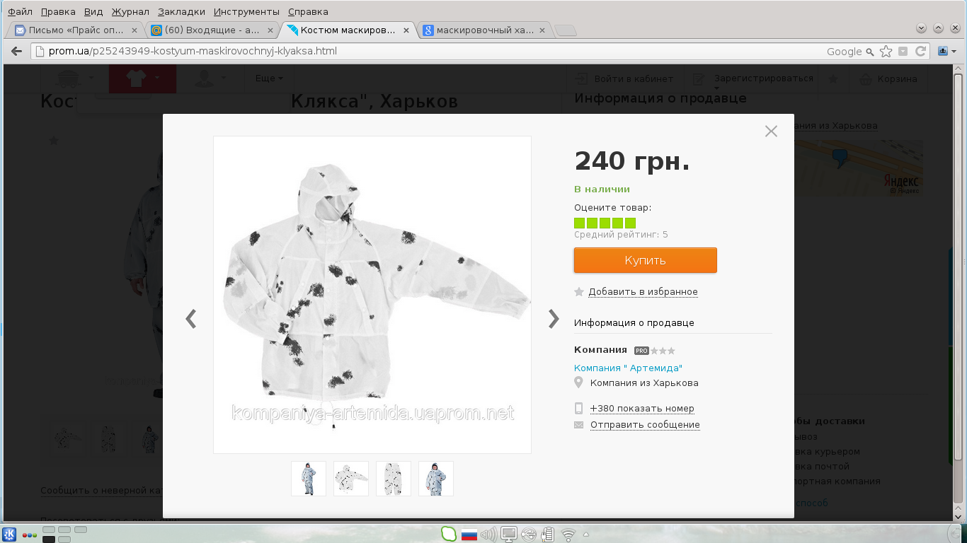Image resolution: width=967 pixels, height=543 pixels.
Task: Open the dropdown arrow beside extension icon
Action: (x=954, y=52)
